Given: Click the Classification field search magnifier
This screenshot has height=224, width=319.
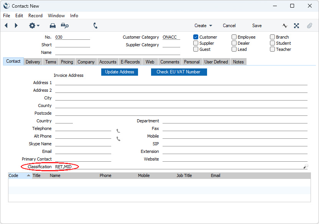Looking at the screenshot, I should (x=305, y=167).
